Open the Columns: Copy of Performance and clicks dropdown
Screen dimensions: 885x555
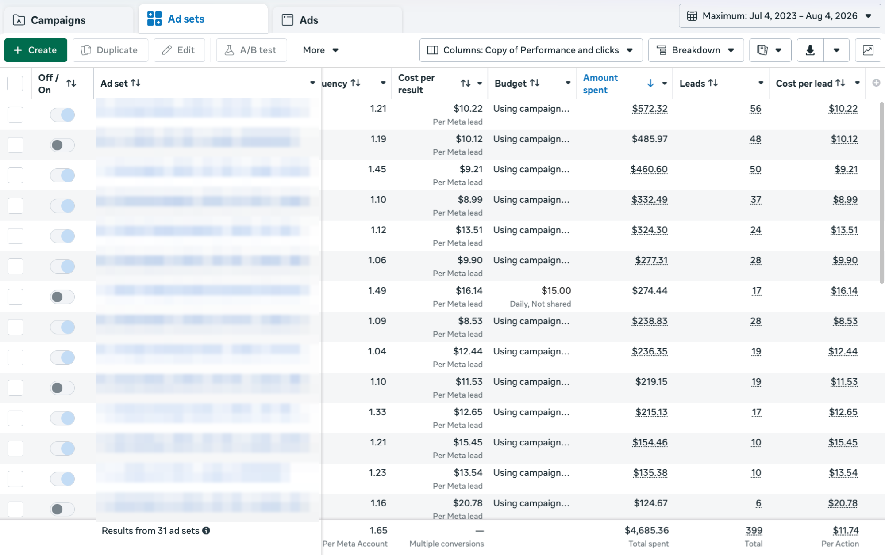coord(531,50)
